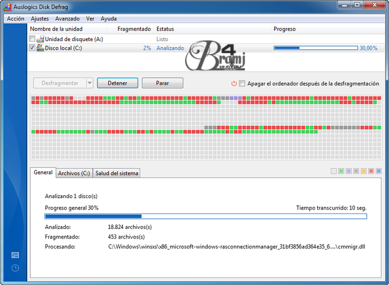The image size is (389, 285).
Task: Click the Detener button
Action: pyautogui.click(x=118, y=83)
